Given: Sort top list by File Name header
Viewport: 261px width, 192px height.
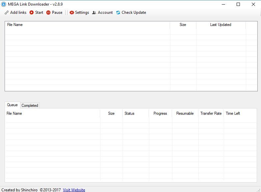Looking at the screenshot, I should pyautogui.click(x=87, y=25).
